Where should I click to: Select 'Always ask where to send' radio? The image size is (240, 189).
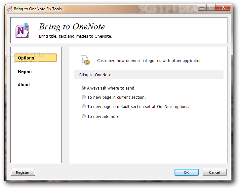84,88
